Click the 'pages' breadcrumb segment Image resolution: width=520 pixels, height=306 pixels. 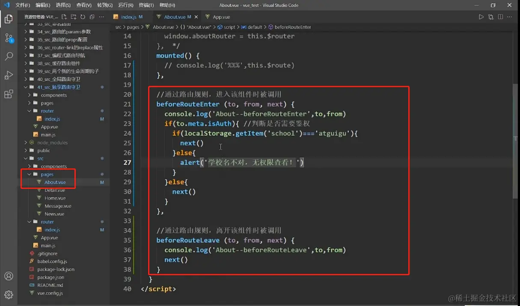tap(133, 27)
